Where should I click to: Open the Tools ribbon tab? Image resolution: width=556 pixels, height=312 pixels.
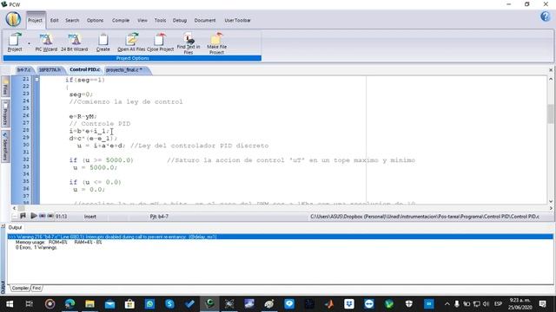tap(160, 20)
